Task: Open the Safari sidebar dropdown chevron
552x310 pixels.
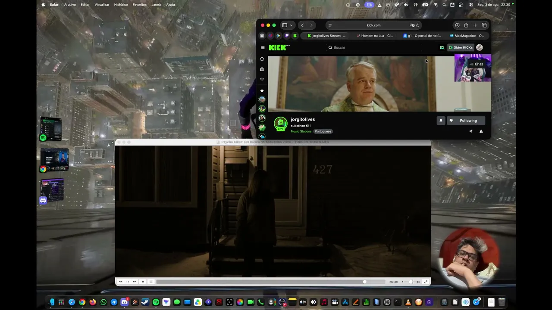Action: coord(291,25)
